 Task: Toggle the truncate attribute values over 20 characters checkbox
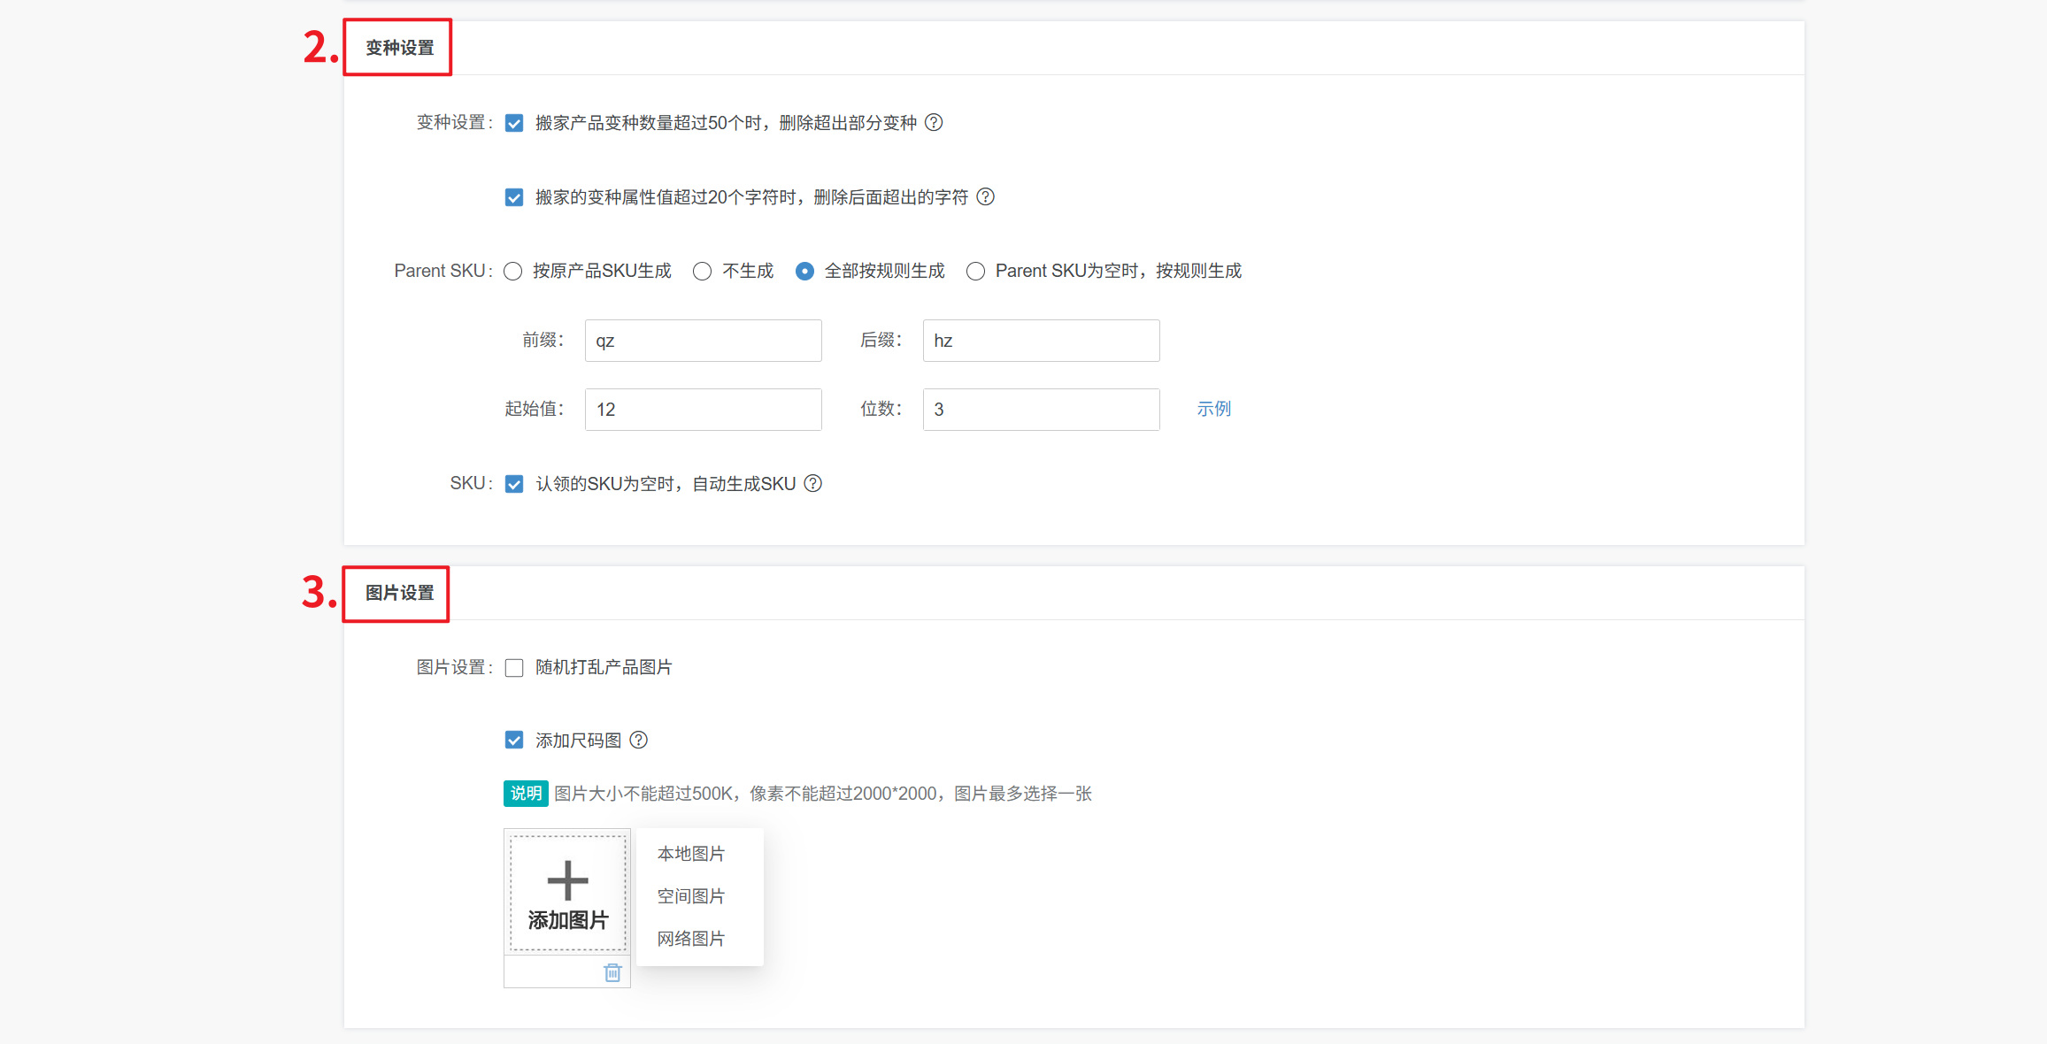point(514,197)
